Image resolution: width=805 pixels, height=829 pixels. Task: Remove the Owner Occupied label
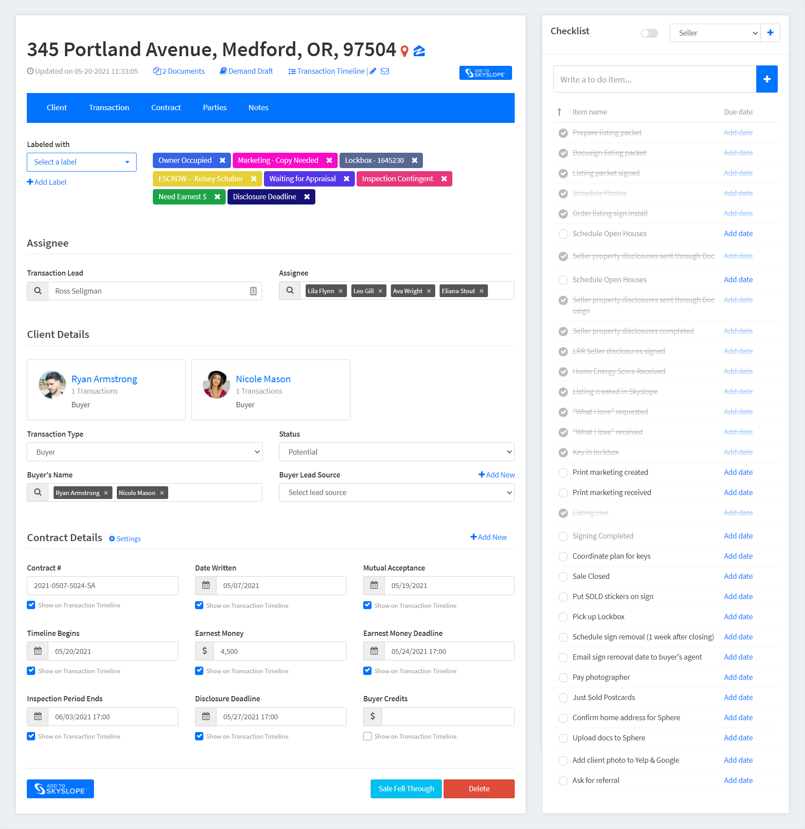pyautogui.click(x=223, y=160)
